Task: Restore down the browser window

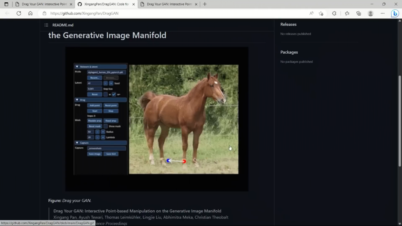Action: (384, 4)
